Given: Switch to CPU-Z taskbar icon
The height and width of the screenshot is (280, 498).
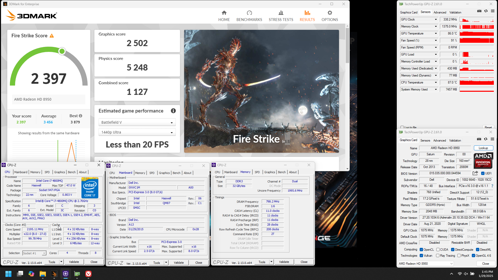Looking at the screenshot, I should tap(66, 274).
